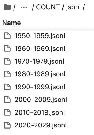The width and height of the screenshot is (94, 135).
Task: Select the 2010-2019.jsonl file icon
Action: tap(7, 112)
